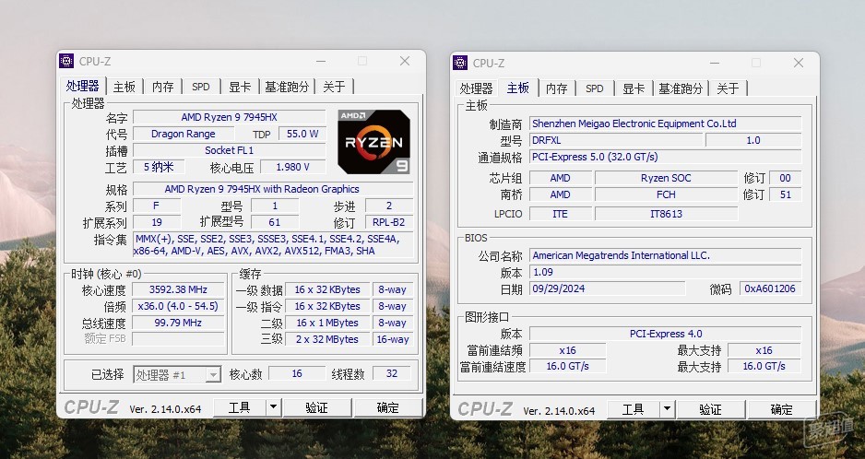Close the left CPU-Z window
This screenshot has width=865, height=459.
[x=405, y=61]
